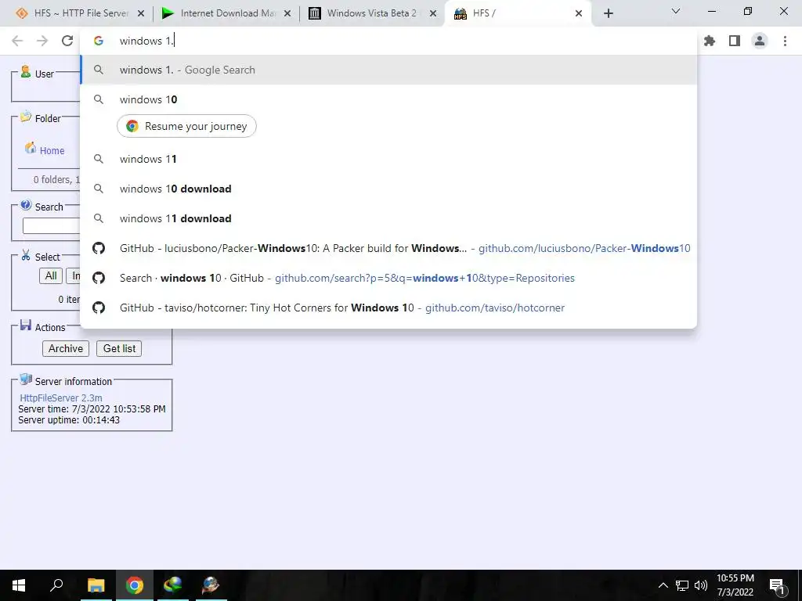Image resolution: width=802 pixels, height=601 pixels.
Task: Open the Extensions puzzle-piece icon
Action: coord(710,41)
